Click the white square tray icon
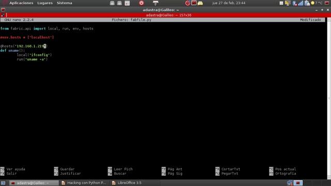 pos(281,3)
